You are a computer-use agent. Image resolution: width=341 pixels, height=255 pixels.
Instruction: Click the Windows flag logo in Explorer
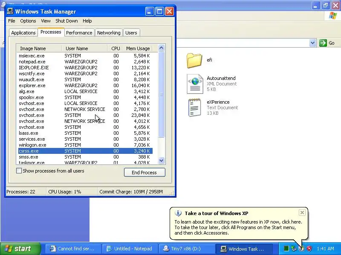(333, 16)
